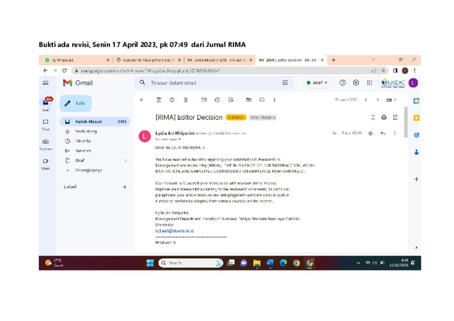Screen dimensions: 454x321
Task: Click the Tulis compose button
Action: tap(76, 103)
